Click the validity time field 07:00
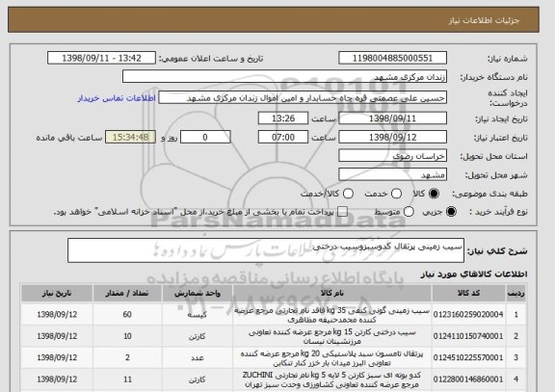The height and width of the screenshot is (392, 555). click(283, 137)
